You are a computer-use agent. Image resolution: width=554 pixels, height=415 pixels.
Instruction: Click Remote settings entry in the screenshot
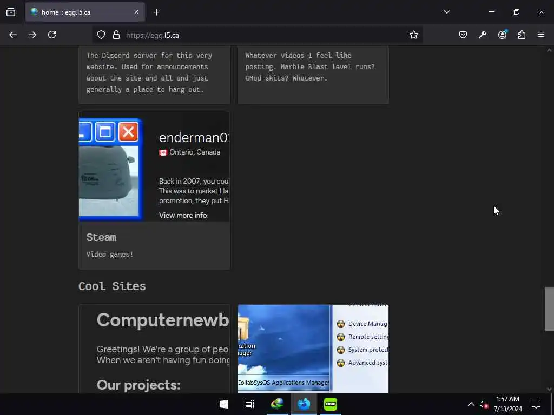[x=362, y=337]
